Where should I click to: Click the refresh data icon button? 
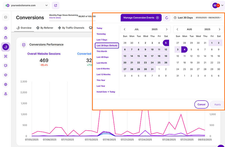tap(167, 18)
